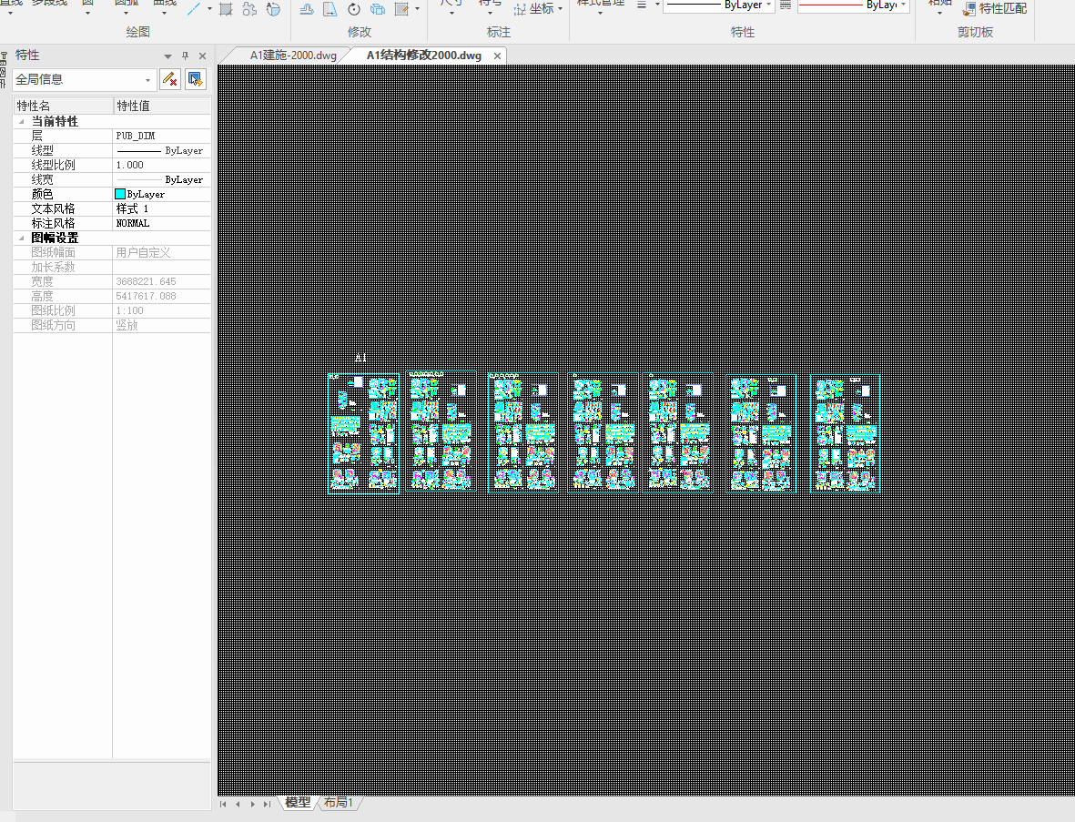Screen dimensions: 1075x822
Task: Open the dropdown arrow beside line weight icon
Action: tap(657, 5)
